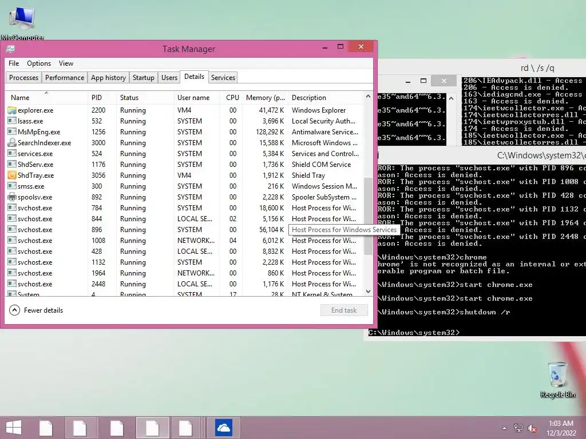Click the NETWORK... user name for PID 1964

pyautogui.click(x=196, y=273)
